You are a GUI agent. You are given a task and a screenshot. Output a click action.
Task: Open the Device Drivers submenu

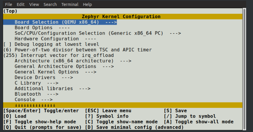[44, 77]
